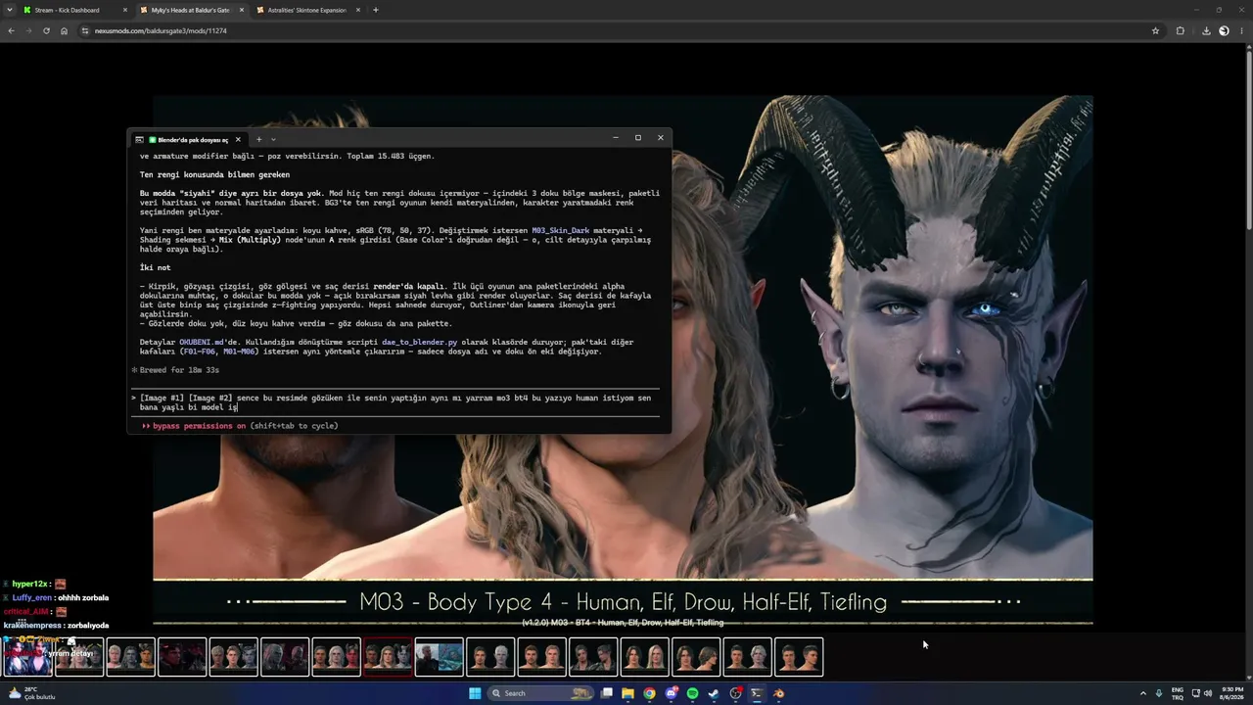The height and width of the screenshot is (705, 1253).
Task: Show browser downloads
Action: tap(1206, 30)
